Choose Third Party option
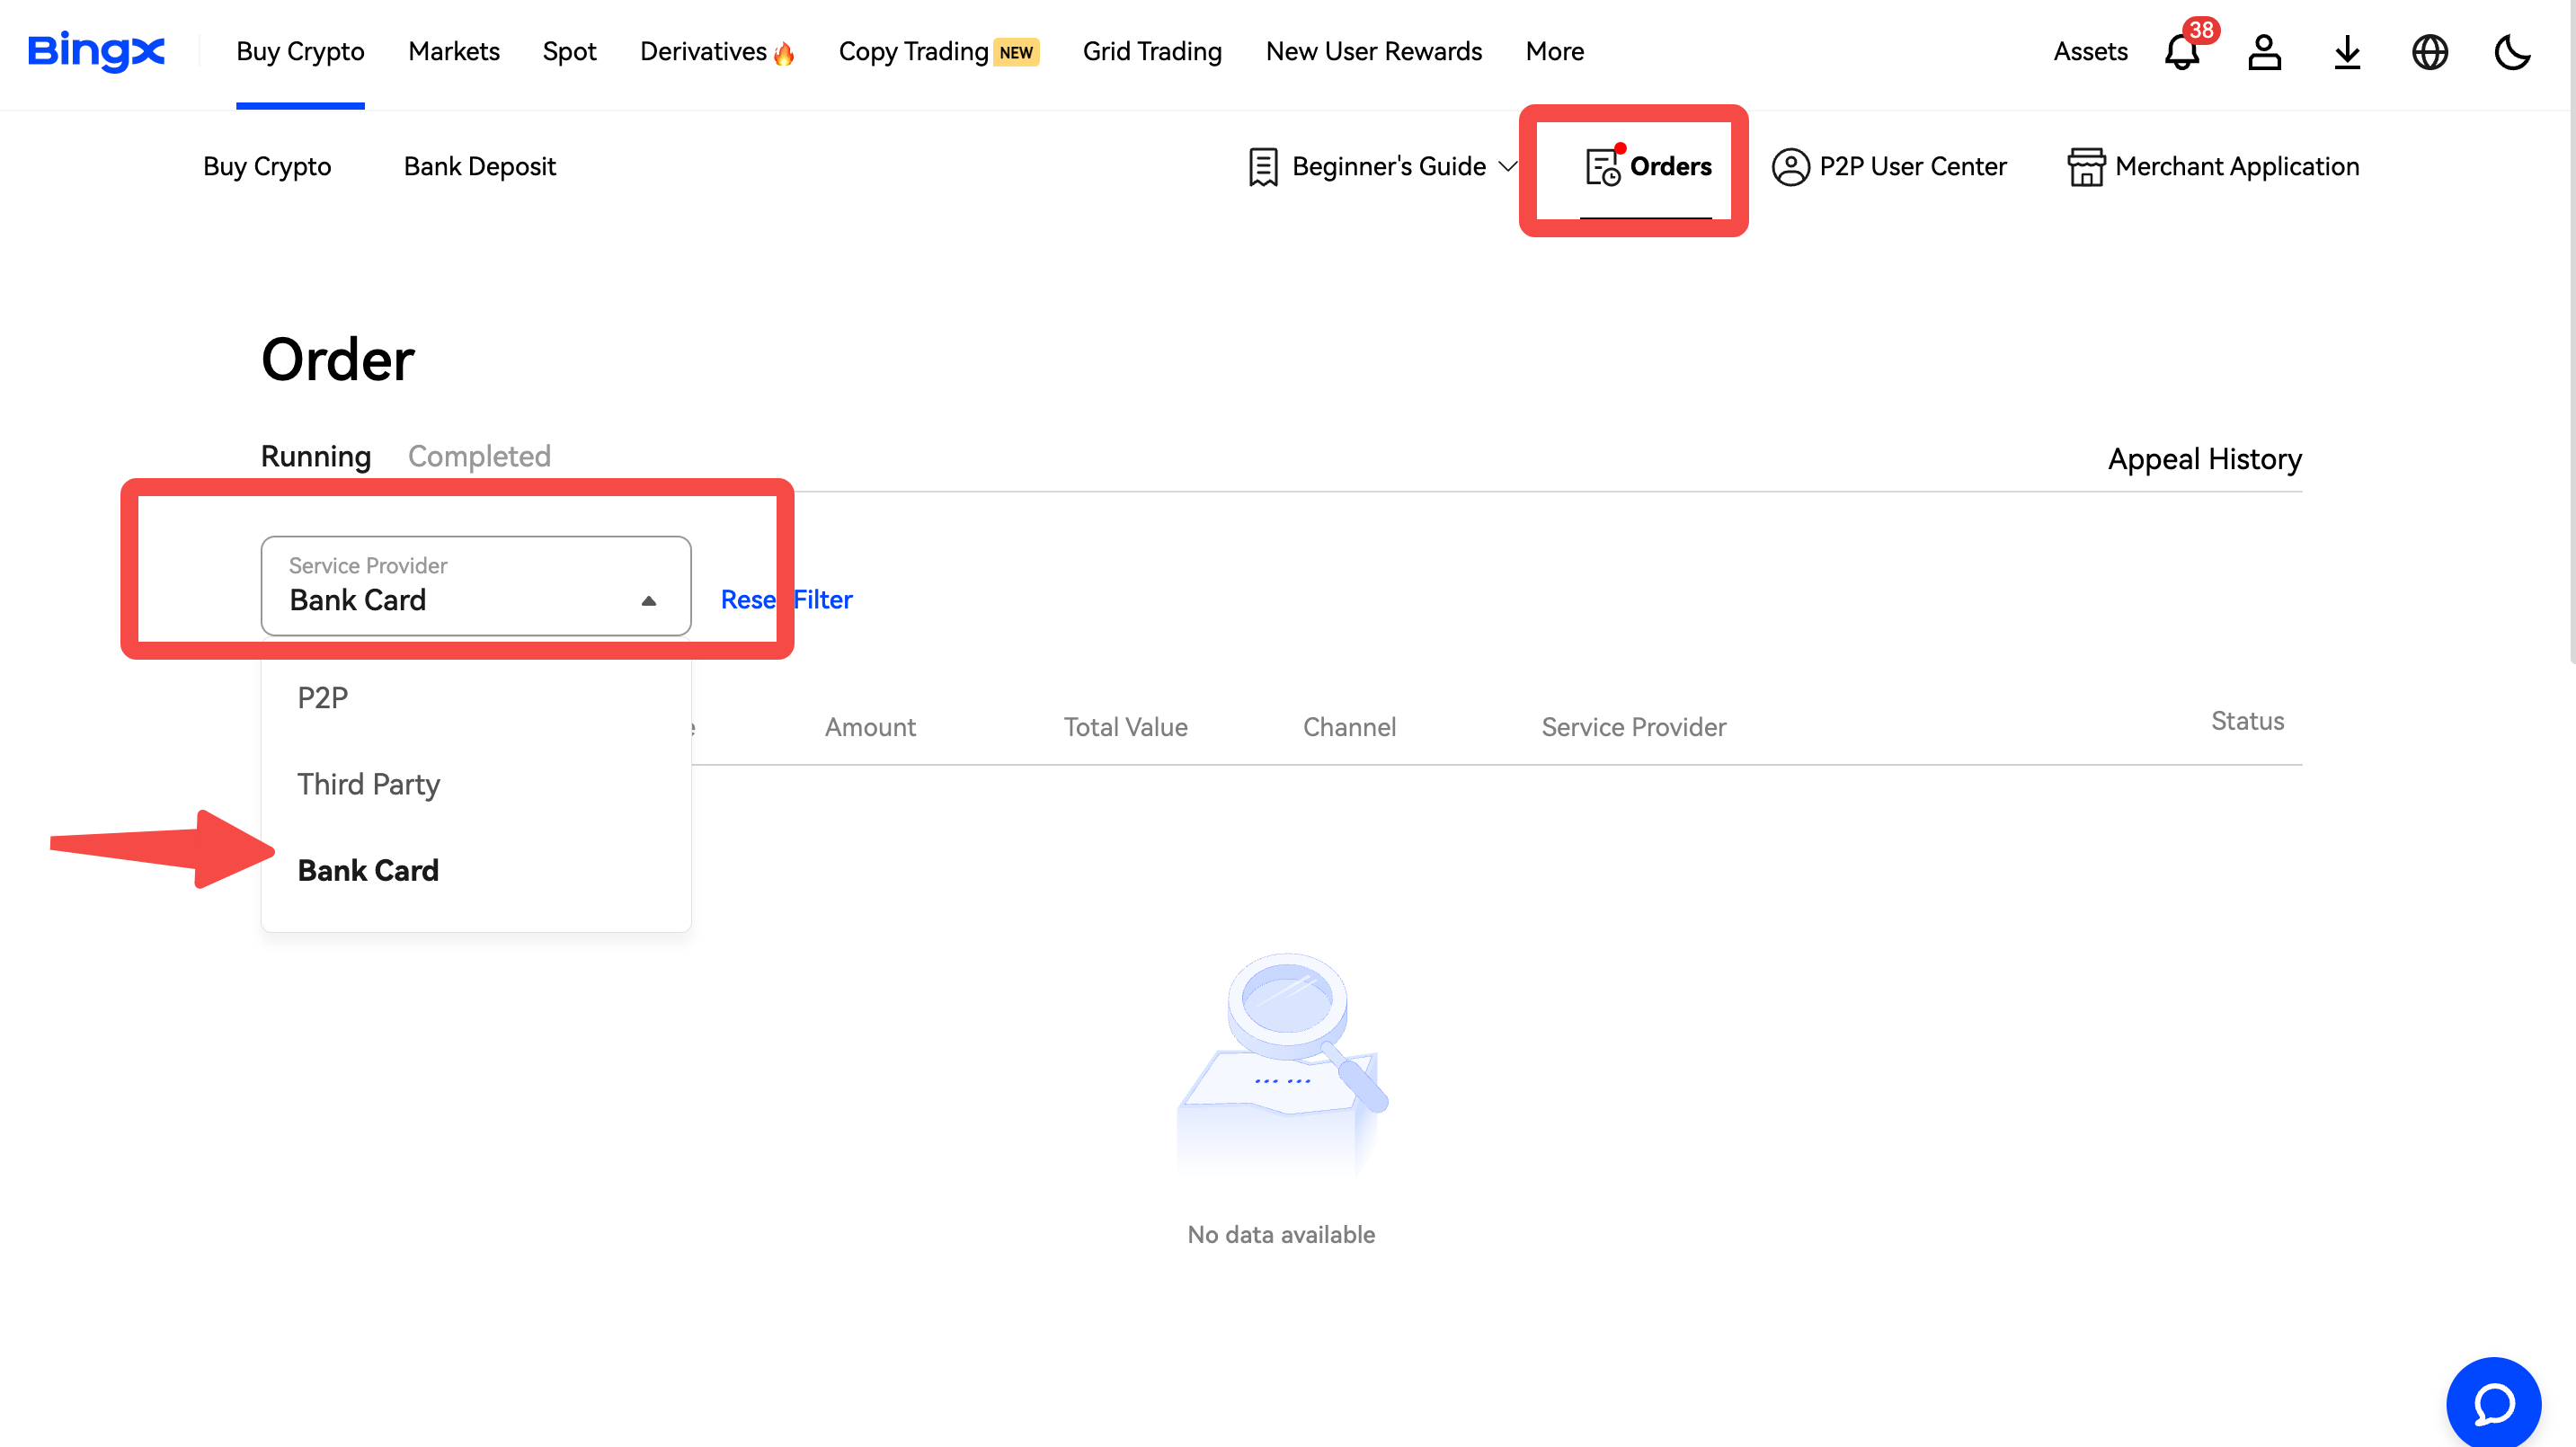Screen dimensions: 2576x1447 coord(368,784)
